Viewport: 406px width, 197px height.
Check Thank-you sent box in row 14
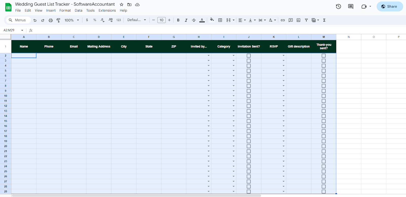(x=324, y=116)
